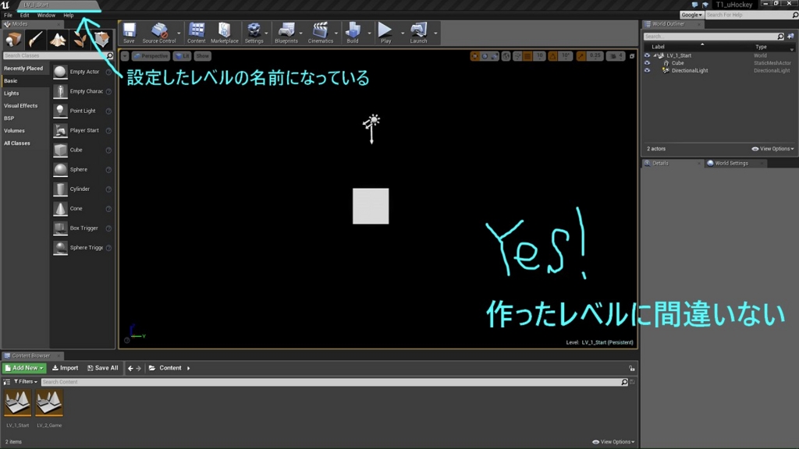The width and height of the screenshot is (799, 449).
Task: Open the Edit menu
Action: pos(24,16)
